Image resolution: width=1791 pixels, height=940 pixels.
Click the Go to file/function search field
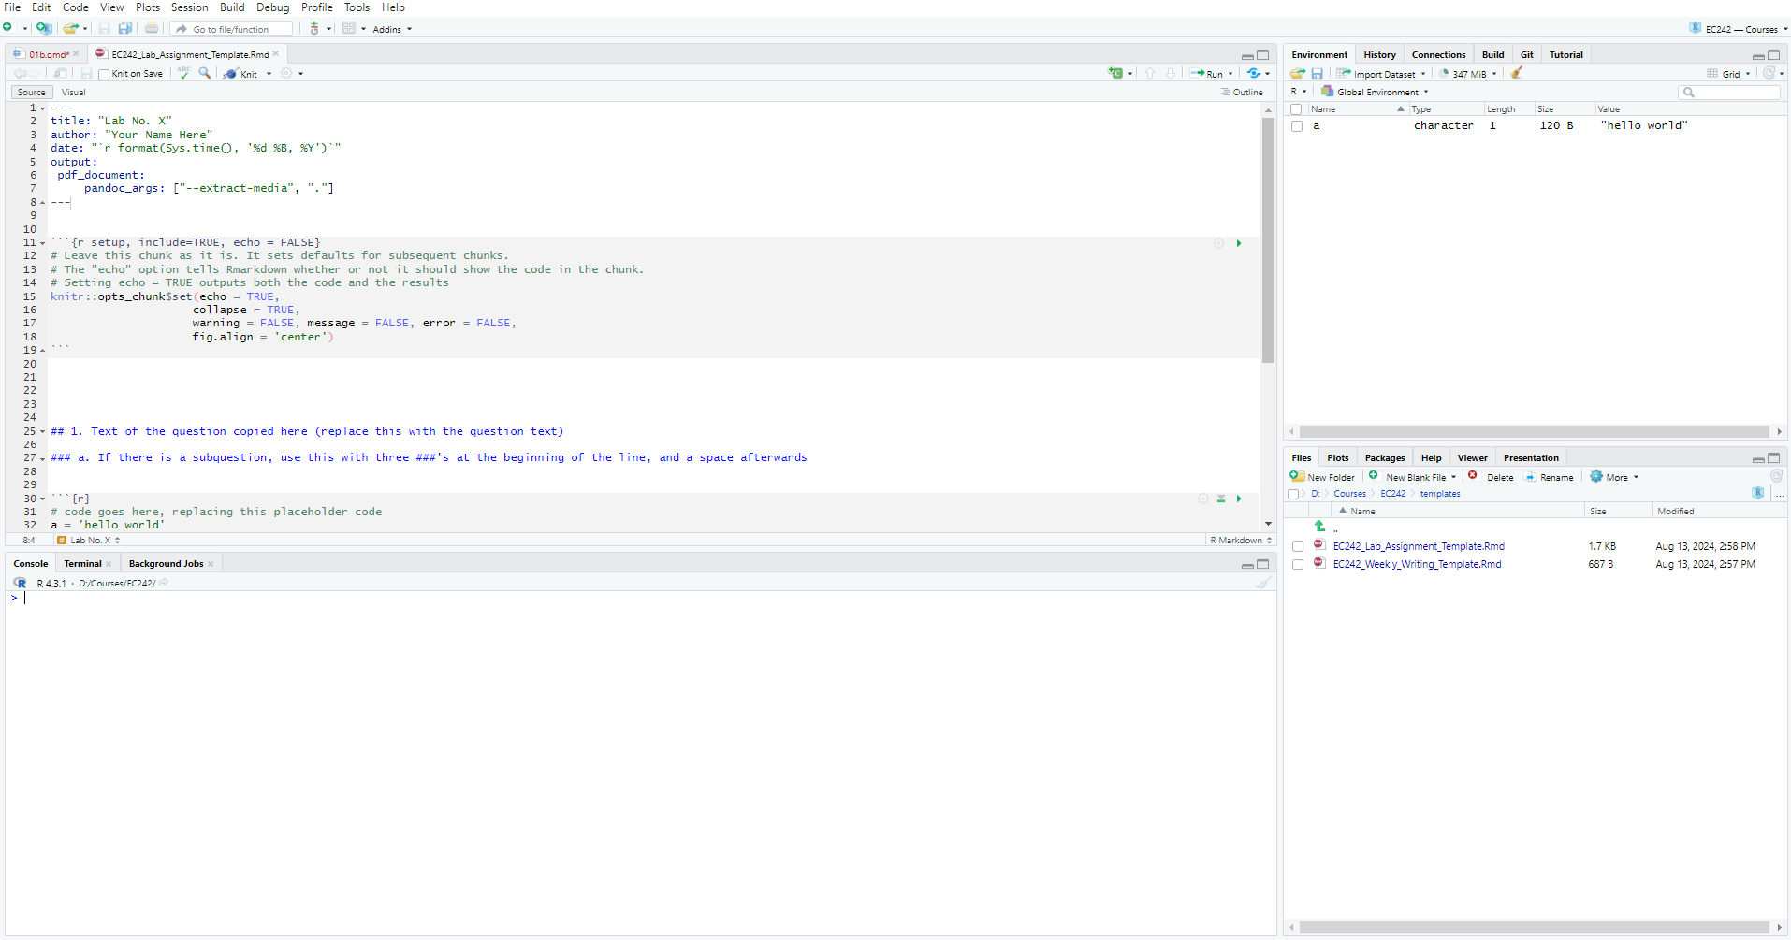pos(231,29)
